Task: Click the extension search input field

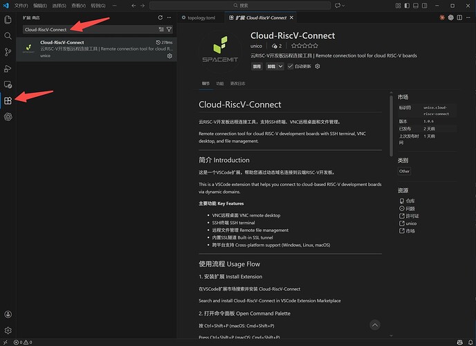Action: click(89, 30)
